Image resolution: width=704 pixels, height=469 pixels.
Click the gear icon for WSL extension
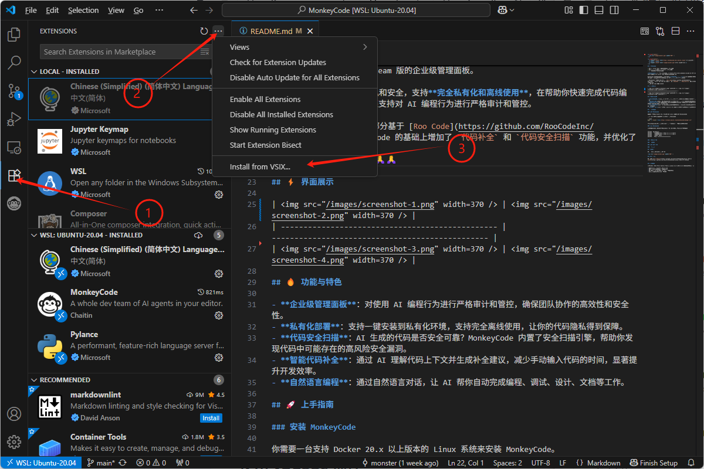(x=219, y=194)
